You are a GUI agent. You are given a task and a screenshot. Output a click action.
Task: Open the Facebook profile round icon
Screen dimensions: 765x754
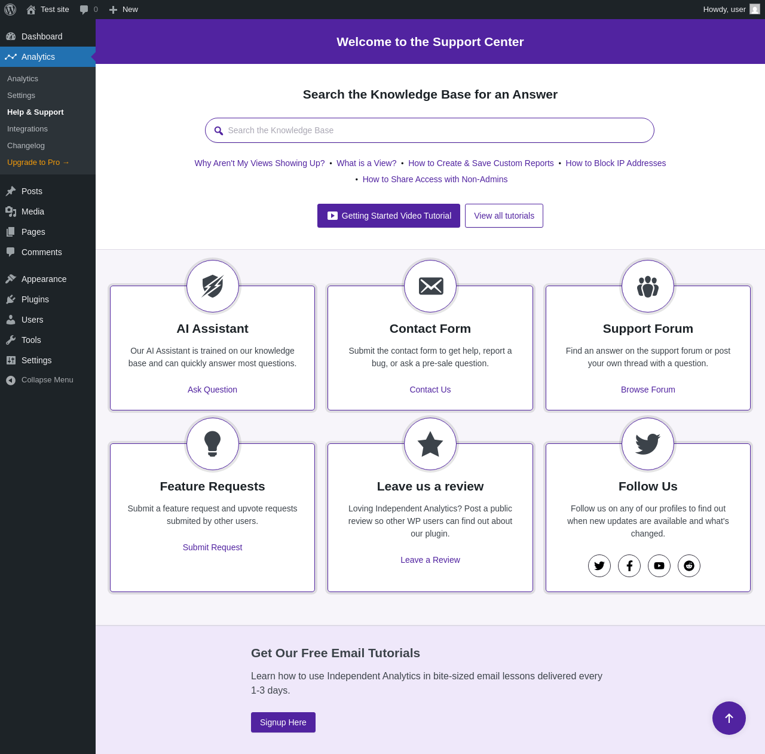click(x=629, y=566)
